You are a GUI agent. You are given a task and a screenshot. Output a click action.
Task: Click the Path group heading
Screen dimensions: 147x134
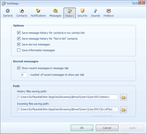(x=16, y=86)
